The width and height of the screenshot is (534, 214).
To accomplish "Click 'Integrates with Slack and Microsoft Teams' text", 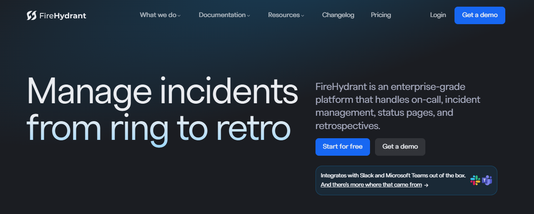I will tap(393, 176).
